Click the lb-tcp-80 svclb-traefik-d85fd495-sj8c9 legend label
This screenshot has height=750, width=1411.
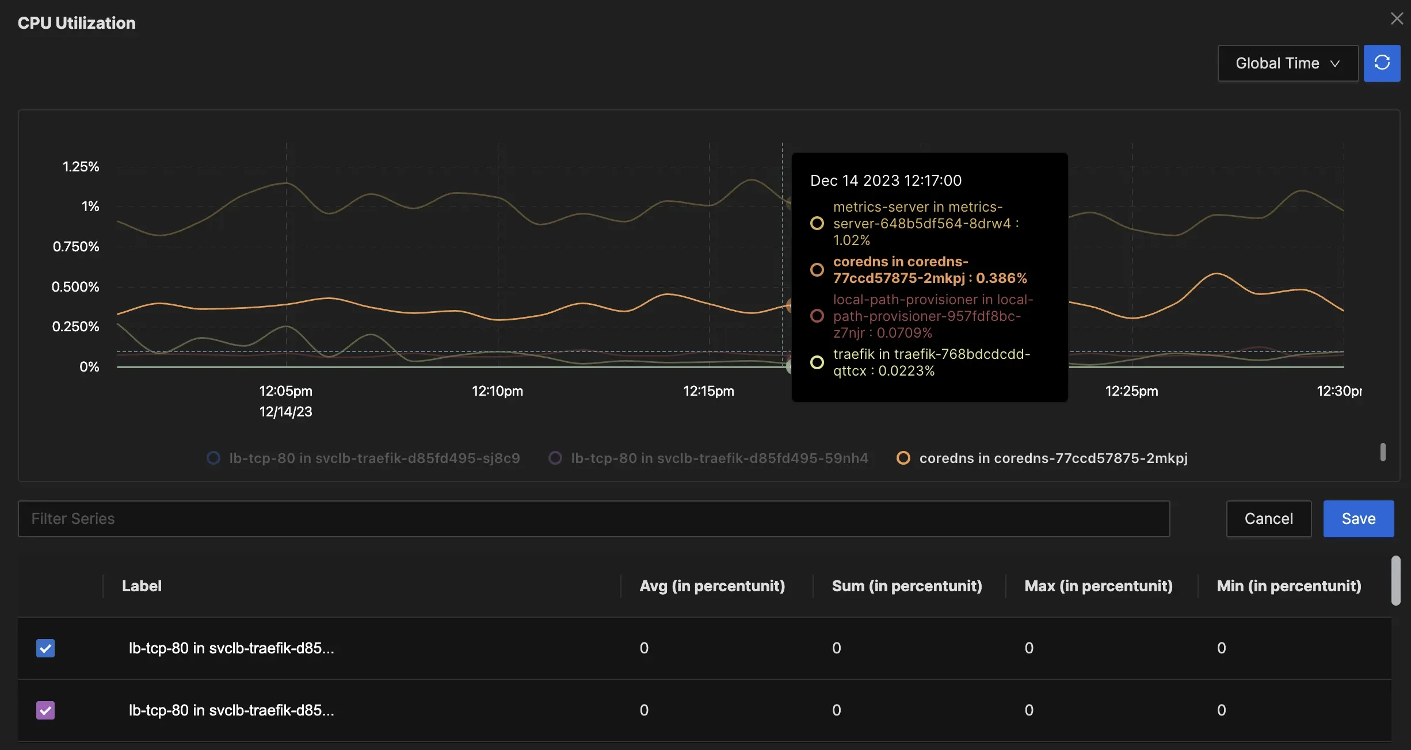tap(374, 458)
